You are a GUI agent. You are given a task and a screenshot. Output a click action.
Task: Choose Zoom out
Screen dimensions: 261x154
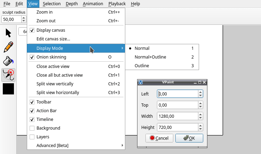click(x=76, y=21)
